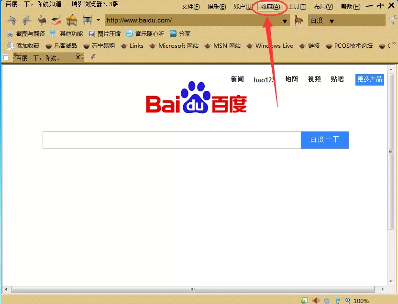Image resolution: width=398 pixels, height=304 pixels.
Task: Click the 分享 share tool
Action: (x=180, y=34)
